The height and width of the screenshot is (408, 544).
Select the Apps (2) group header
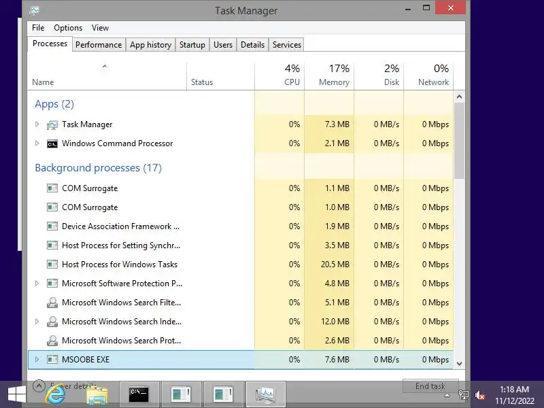(54, 104)
